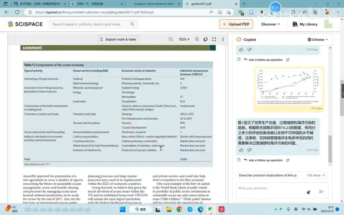Thumbs down the Chinese Copilot answer
The width and height of the screenshot is (344, 215).
point(249,150)
